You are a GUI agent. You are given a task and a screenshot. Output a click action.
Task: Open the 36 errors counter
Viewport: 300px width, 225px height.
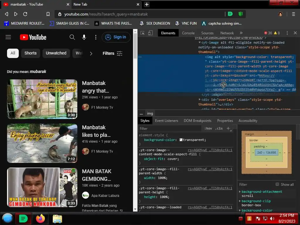[x=268, y=33]
